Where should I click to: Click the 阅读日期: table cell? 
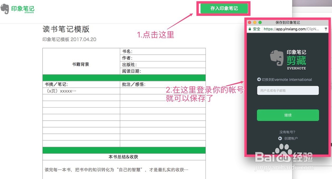coord(163,71)
